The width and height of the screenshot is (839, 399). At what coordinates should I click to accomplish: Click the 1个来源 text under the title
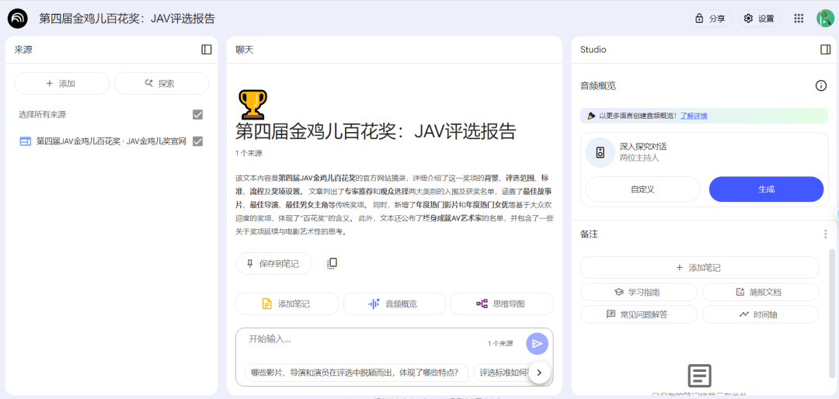tap(249, 153)
